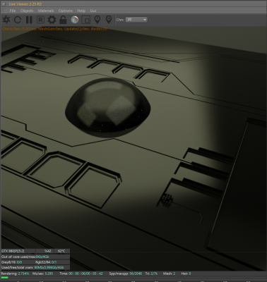Open the Options menu
Screen dimensions: 267x282
pos(66,11)
